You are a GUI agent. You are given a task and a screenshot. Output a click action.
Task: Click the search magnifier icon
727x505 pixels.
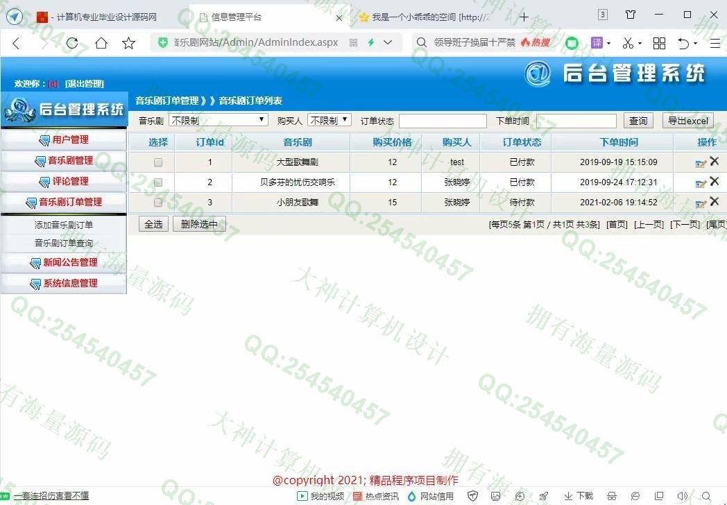422,43
